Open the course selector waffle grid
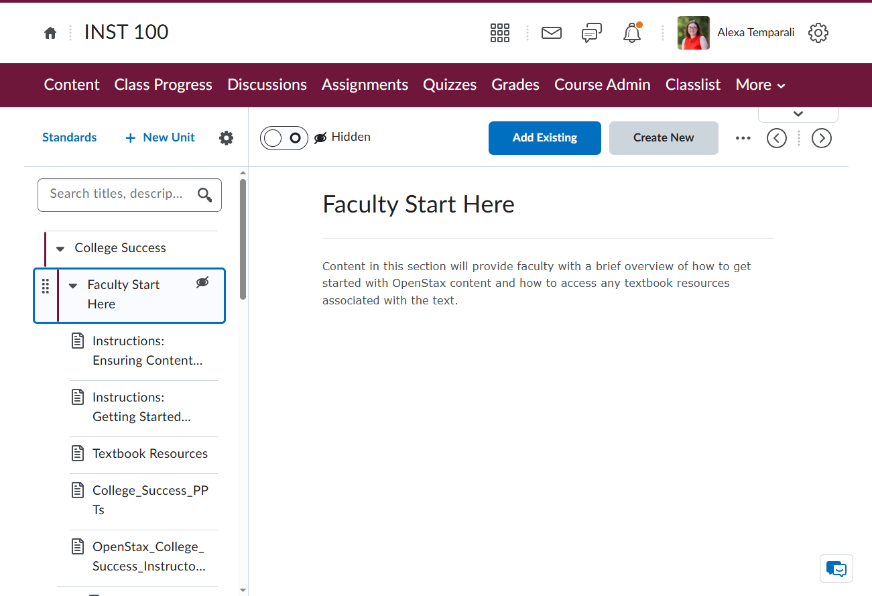The image size is (872, 596). 500,33
